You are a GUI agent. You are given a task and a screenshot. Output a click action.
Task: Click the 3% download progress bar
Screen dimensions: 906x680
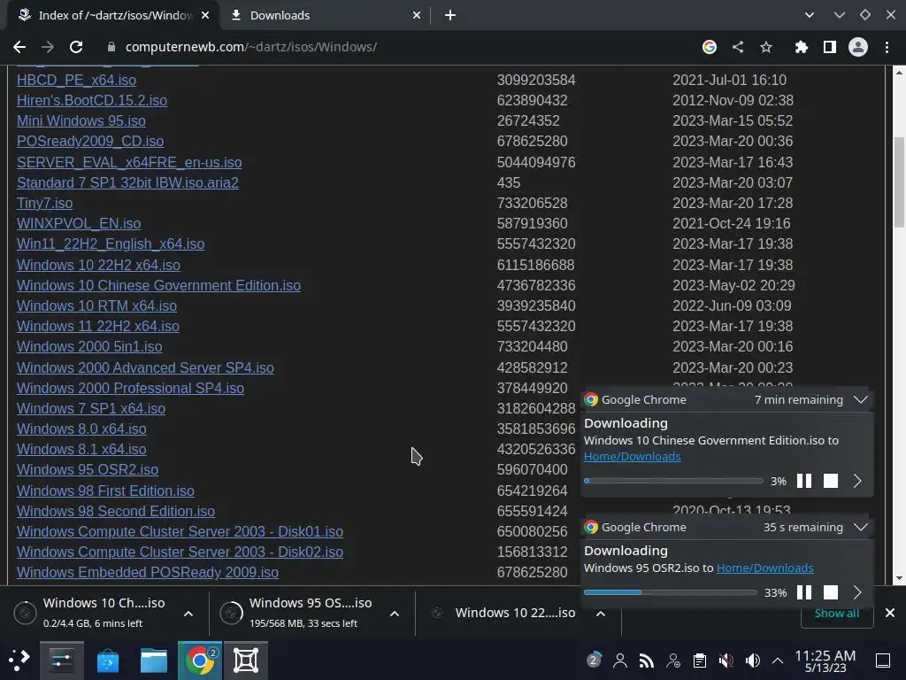(673, 481)
